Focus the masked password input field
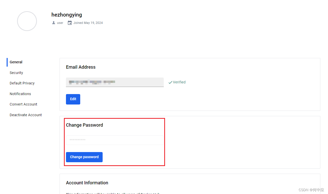Screen dimensions: 328x194 [115, 140]
